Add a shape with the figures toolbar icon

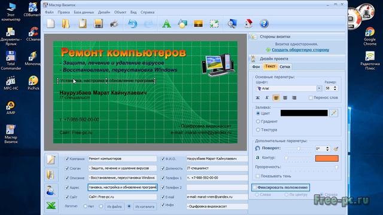pyautogui.click(x=183, y=24)
